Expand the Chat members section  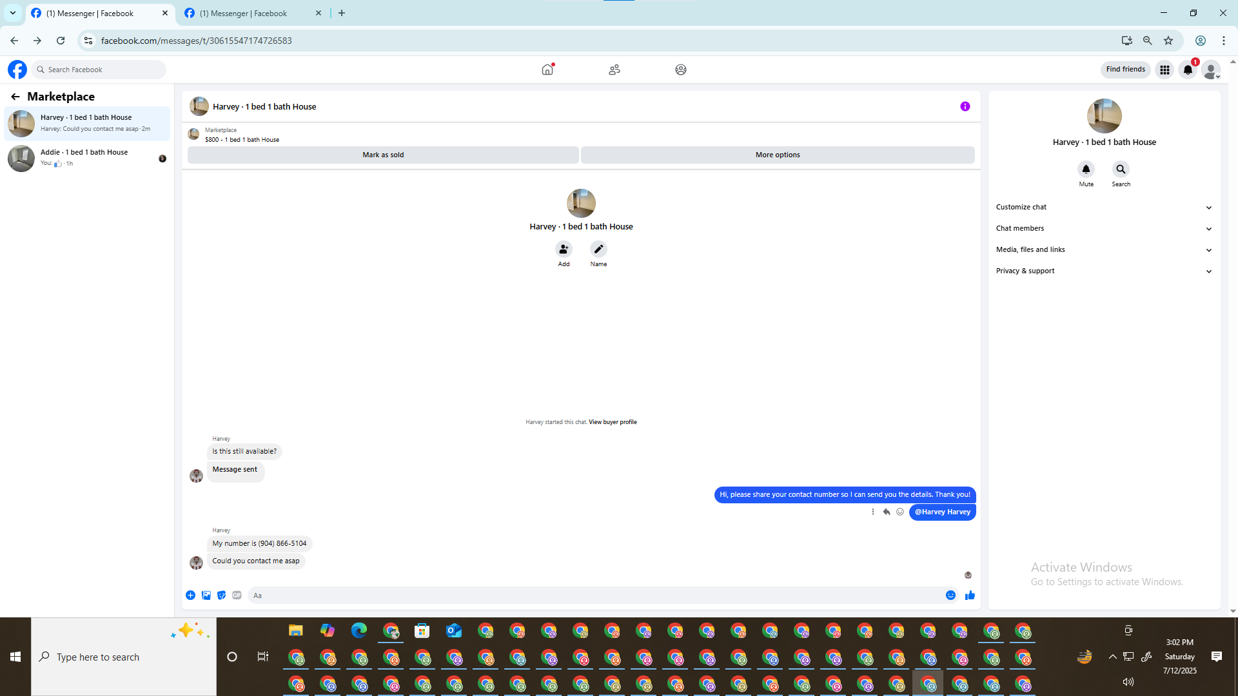pyautogui.click(x=1104, y=229)
